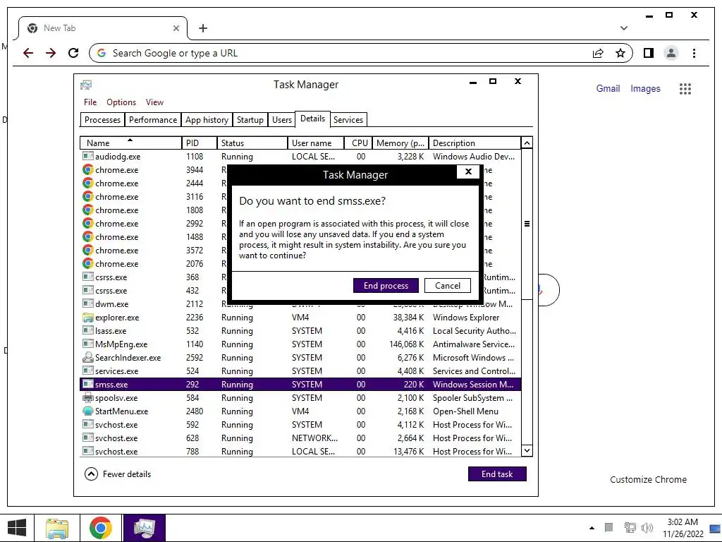Sort by the CPU column header
The height and width of the screenshot is (542, 722).
click(358, 143)
